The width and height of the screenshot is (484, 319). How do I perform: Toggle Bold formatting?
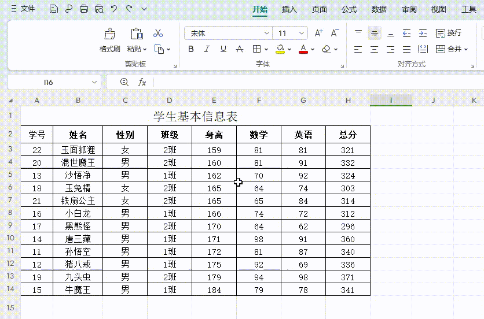click(x=190, y=49)
